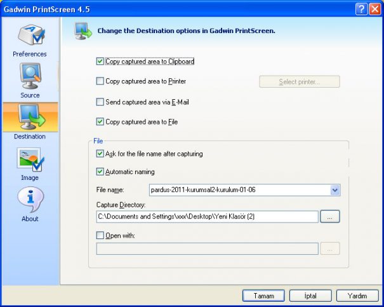Close the Gadwin PrintScreen window
Screen dimensions: 384x307
pos(375,10)
